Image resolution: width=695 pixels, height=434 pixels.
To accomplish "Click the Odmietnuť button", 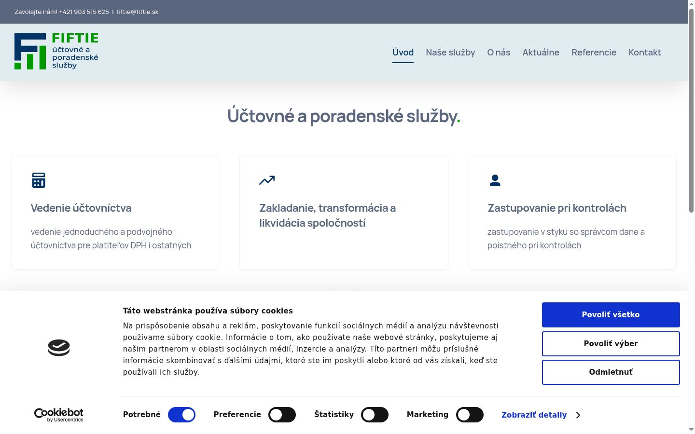I will 611,372.
